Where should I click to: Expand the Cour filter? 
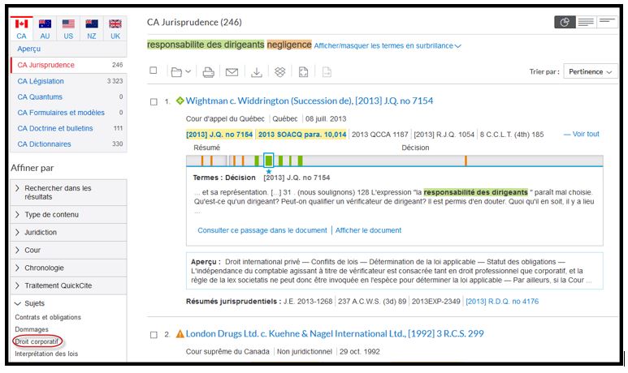tap(68, 251)
